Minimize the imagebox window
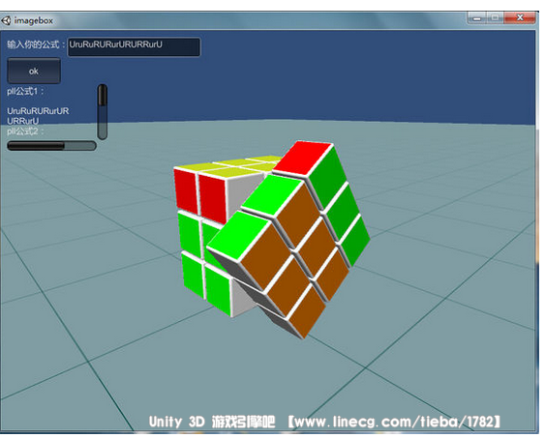This screenshot has width=545, height=438. pos(477,17)
